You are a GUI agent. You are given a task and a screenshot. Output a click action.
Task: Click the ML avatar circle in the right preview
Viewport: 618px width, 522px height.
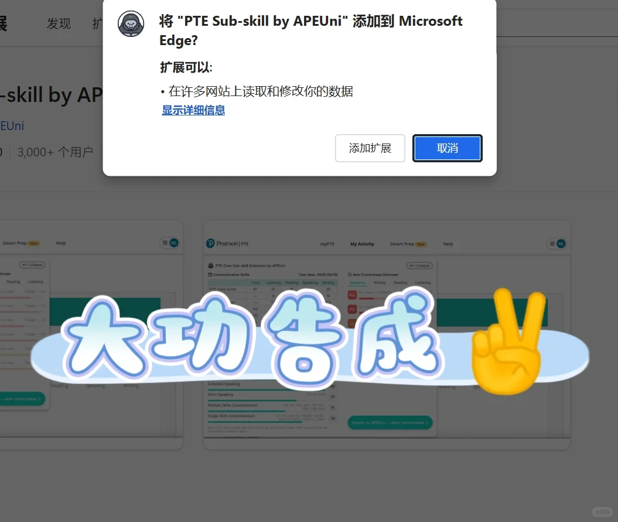coord(561,244)
